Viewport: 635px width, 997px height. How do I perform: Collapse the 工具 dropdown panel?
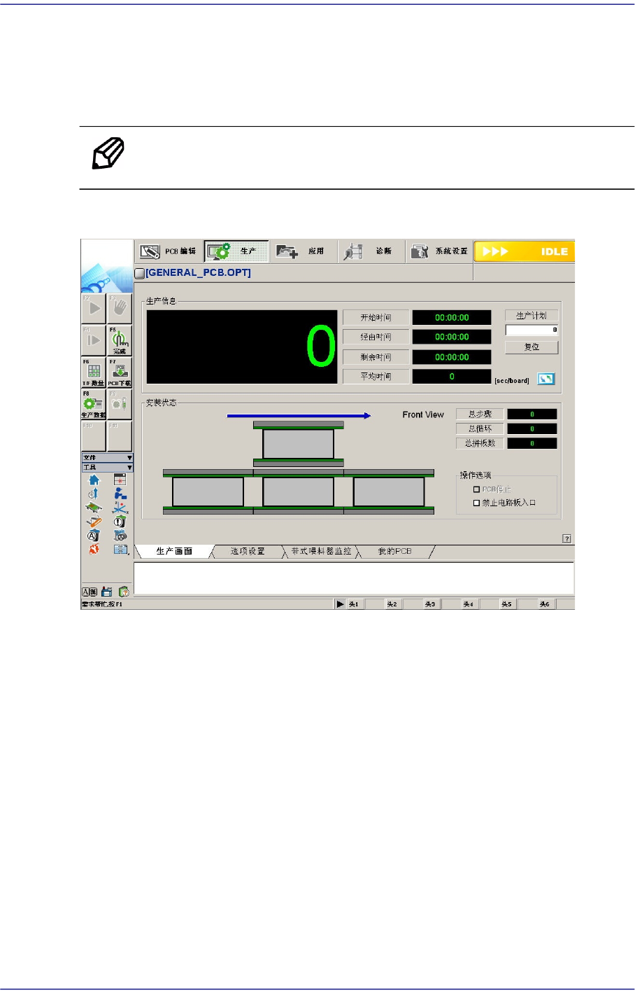point(107,467)
